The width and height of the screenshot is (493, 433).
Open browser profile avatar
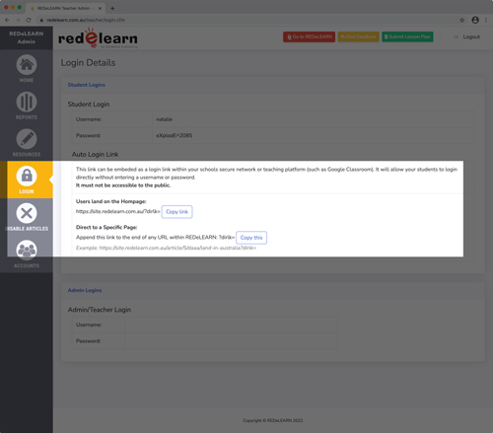coord(475,20)
